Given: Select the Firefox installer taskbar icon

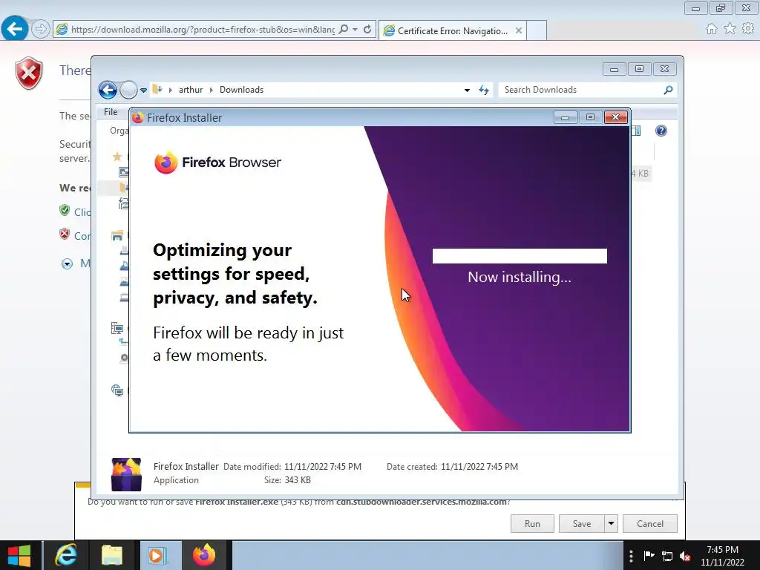Looking at the screenshot, I should pos(204,555).
